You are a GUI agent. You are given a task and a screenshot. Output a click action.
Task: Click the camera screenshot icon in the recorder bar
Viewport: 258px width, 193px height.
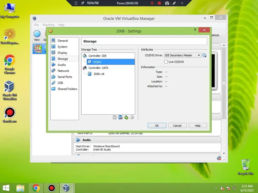coord(167,3)
